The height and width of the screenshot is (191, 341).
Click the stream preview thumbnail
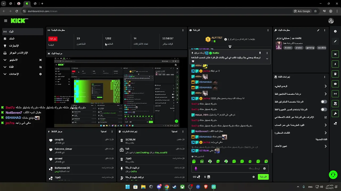[x=117, y=92]
